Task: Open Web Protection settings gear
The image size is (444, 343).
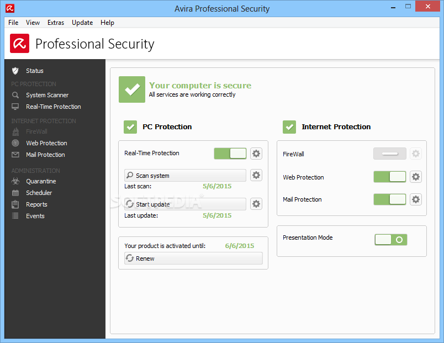Action: 416,177
